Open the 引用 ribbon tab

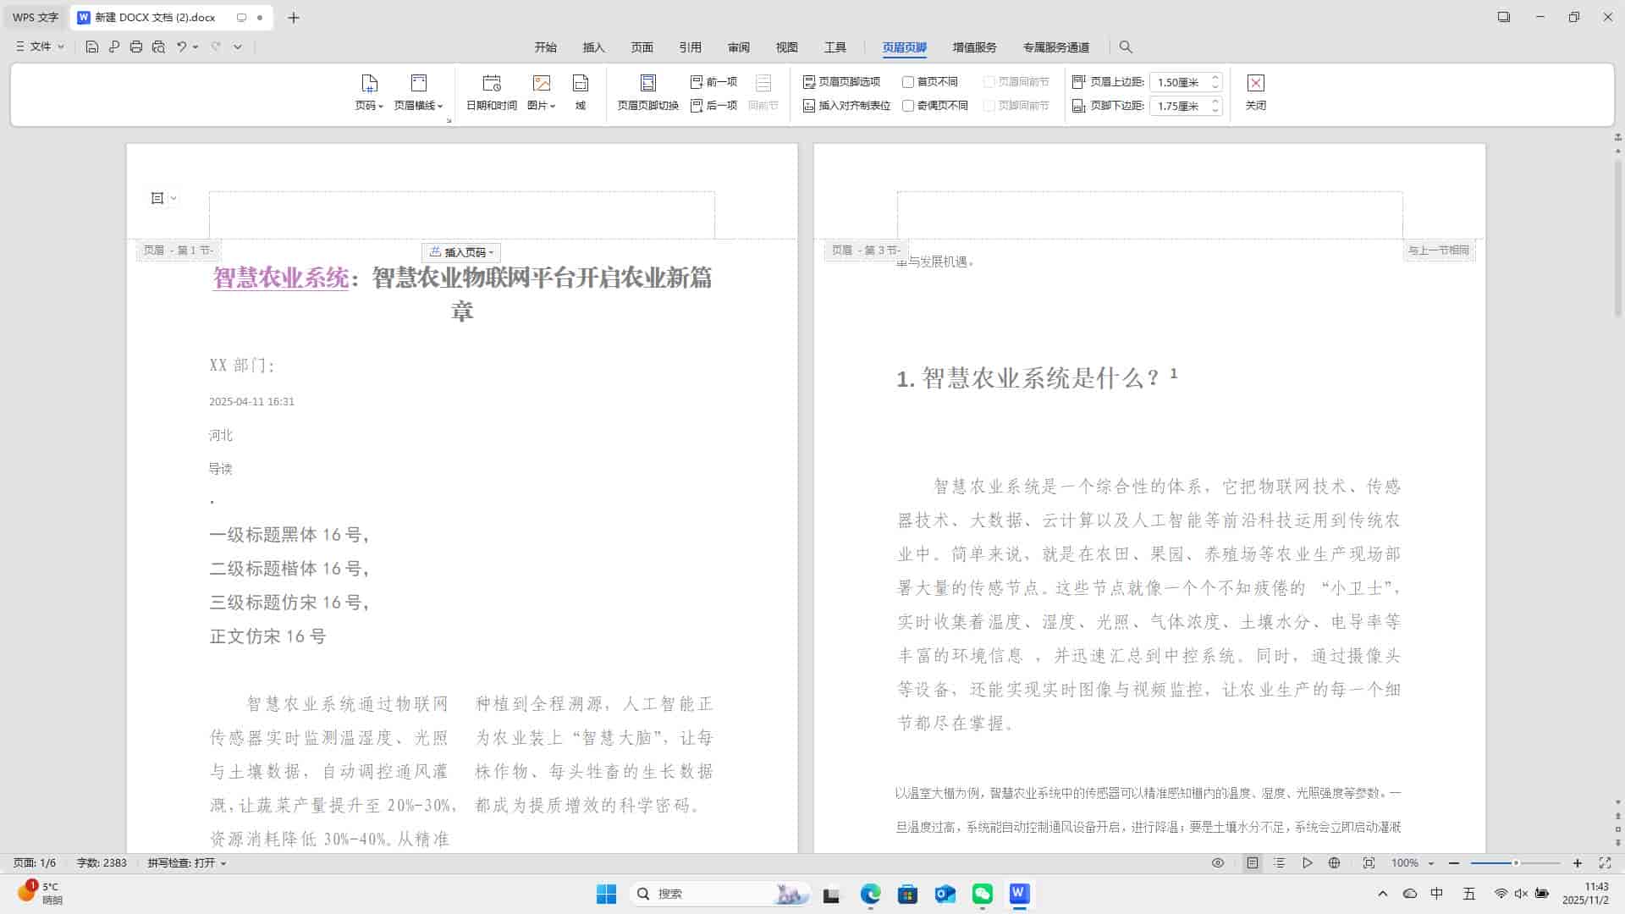tap(690, 47)
